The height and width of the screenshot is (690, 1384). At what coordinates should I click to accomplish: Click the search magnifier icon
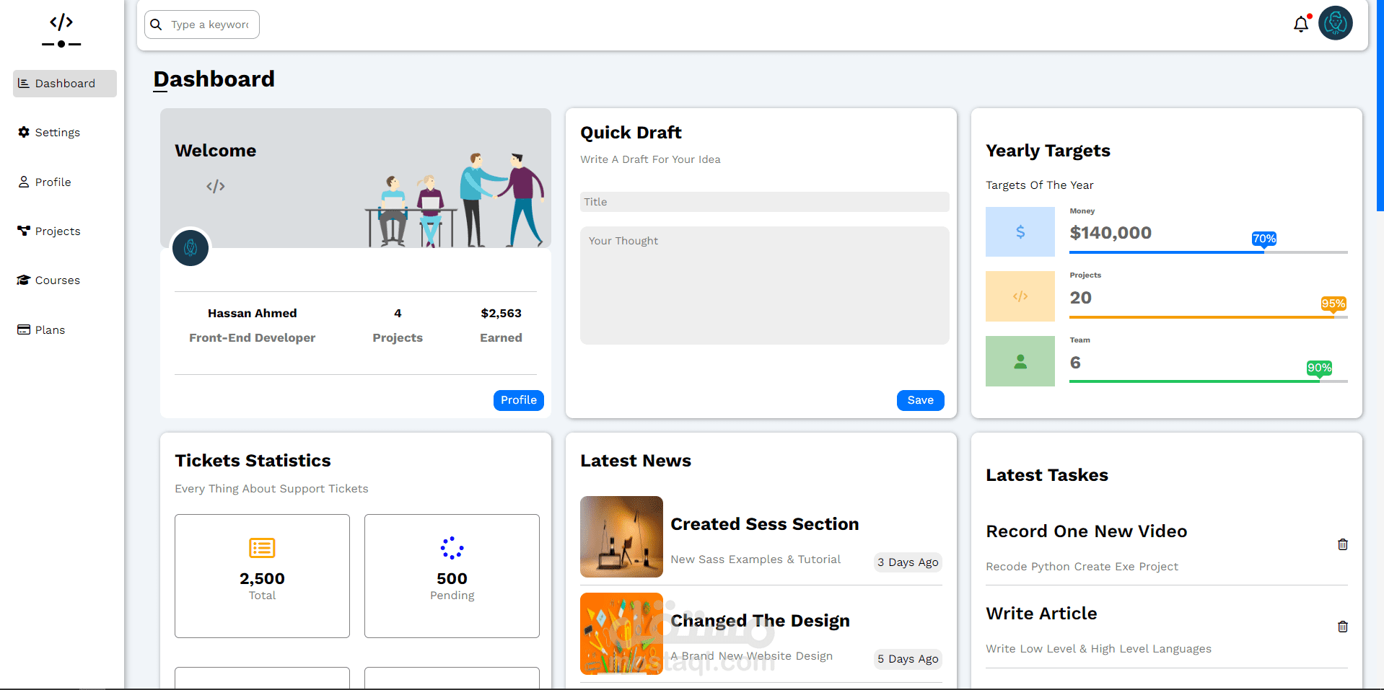pyautogui.click(x=156, y=25)
